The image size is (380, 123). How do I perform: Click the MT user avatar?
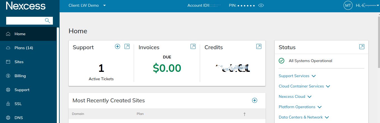348,5
